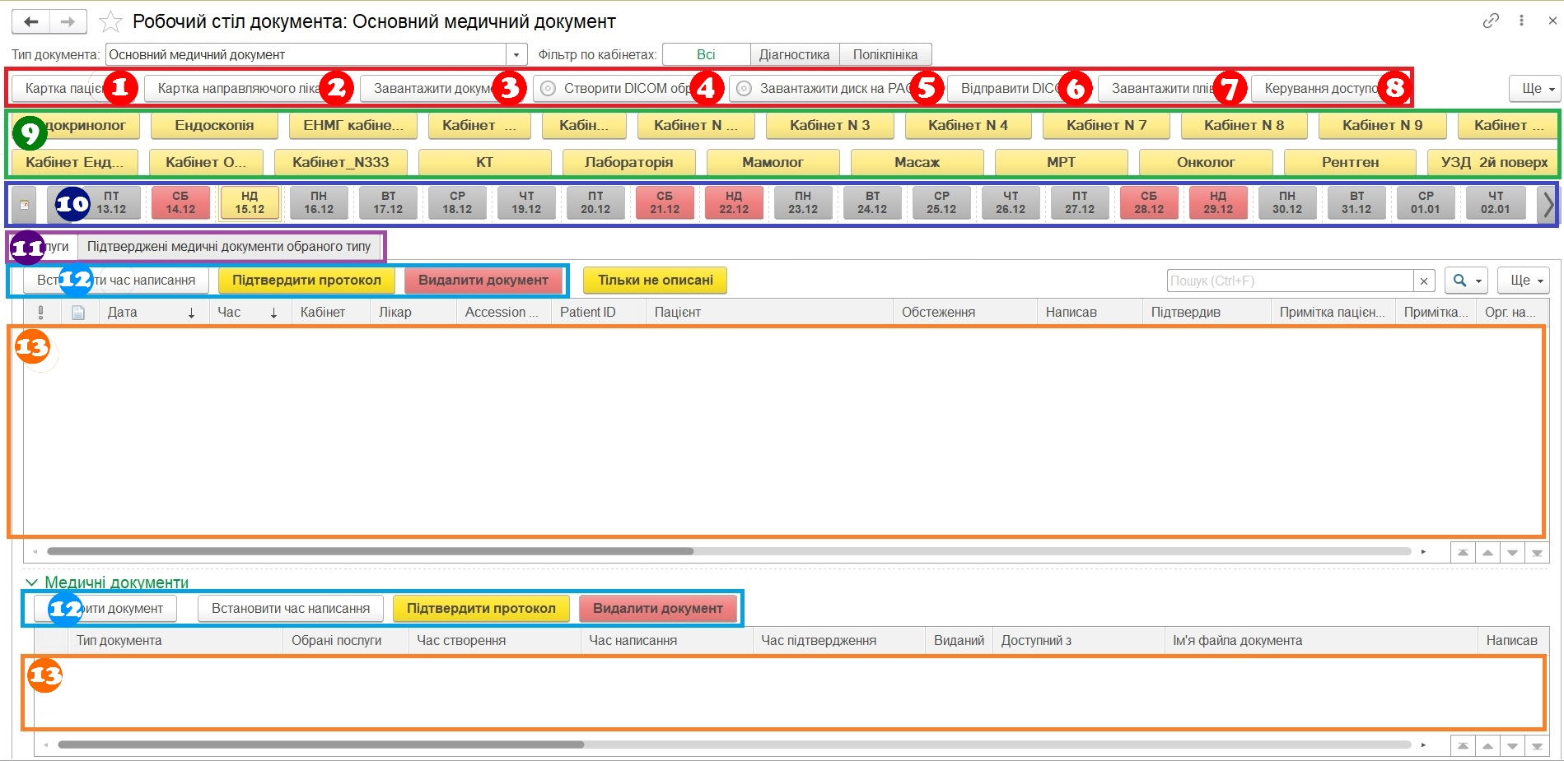Click the disc icon on Створити DICOM button
This screenshot has width=1564, height=761.
[x=548, y=88]
